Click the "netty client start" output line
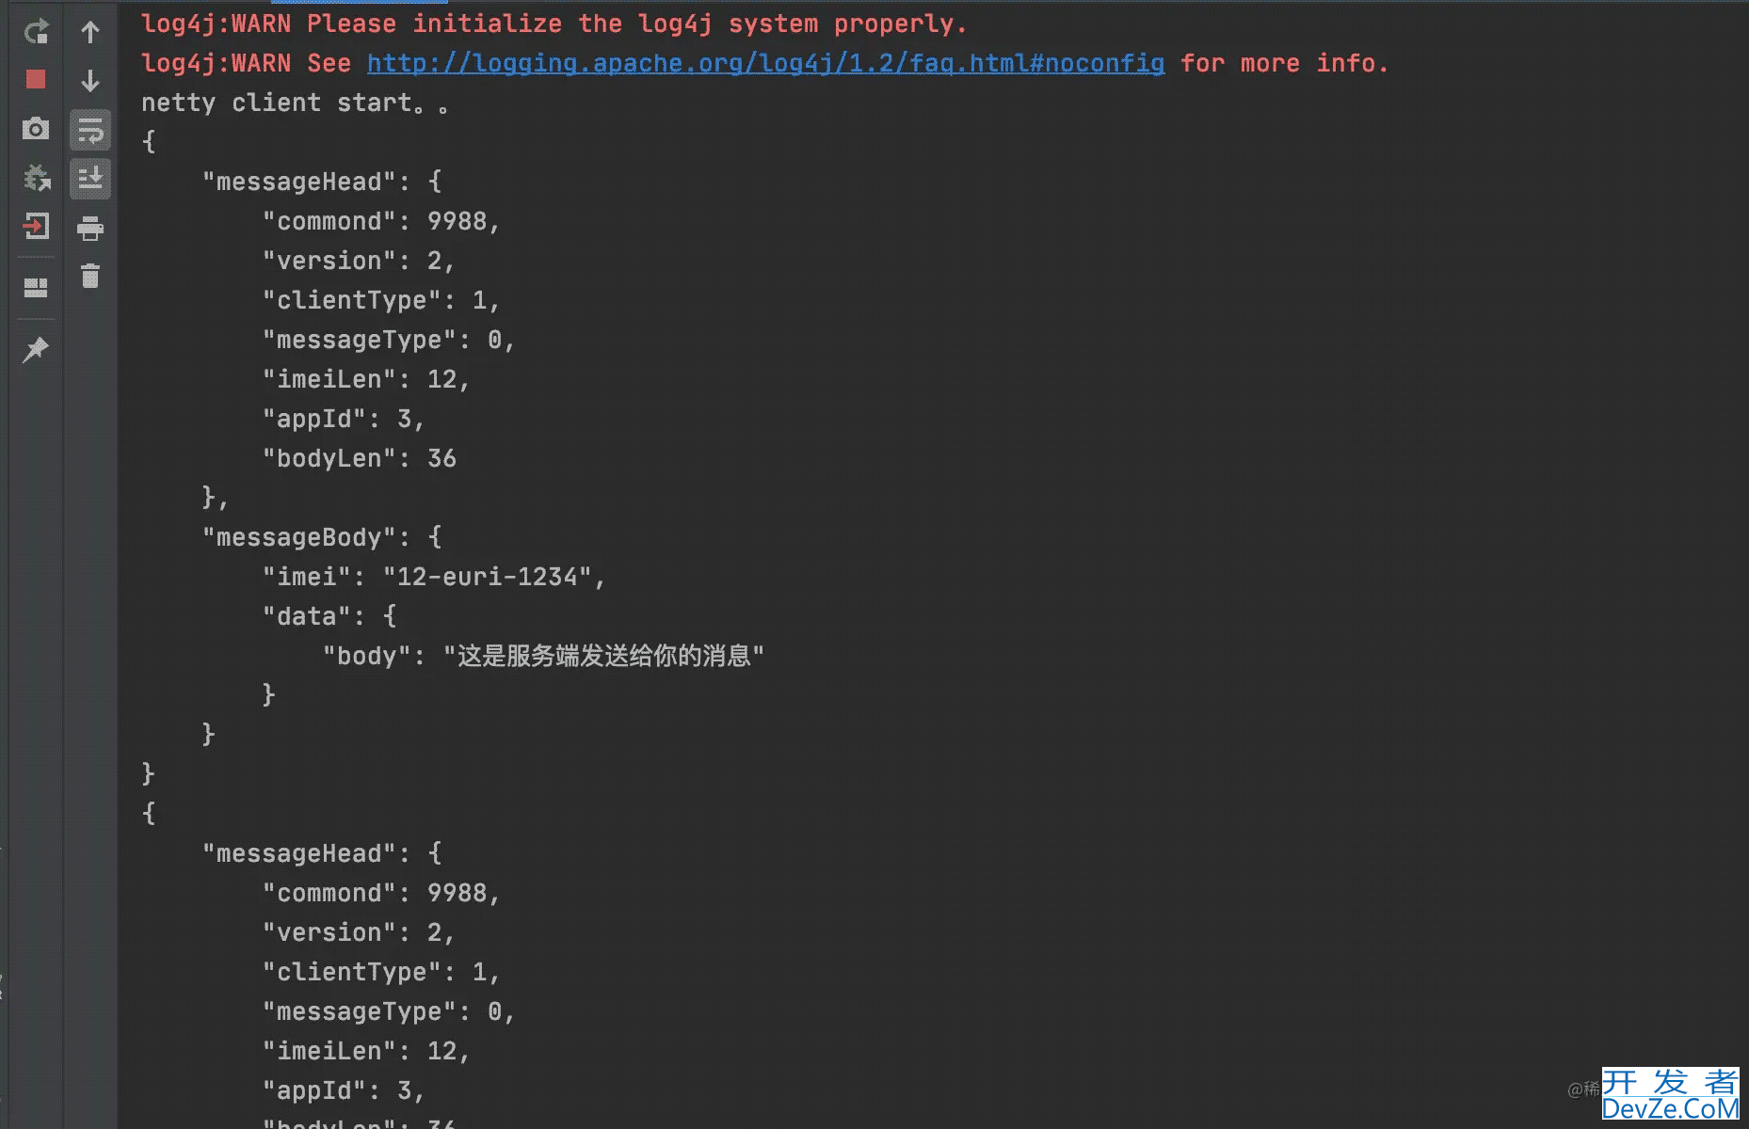 coord(295,103)
